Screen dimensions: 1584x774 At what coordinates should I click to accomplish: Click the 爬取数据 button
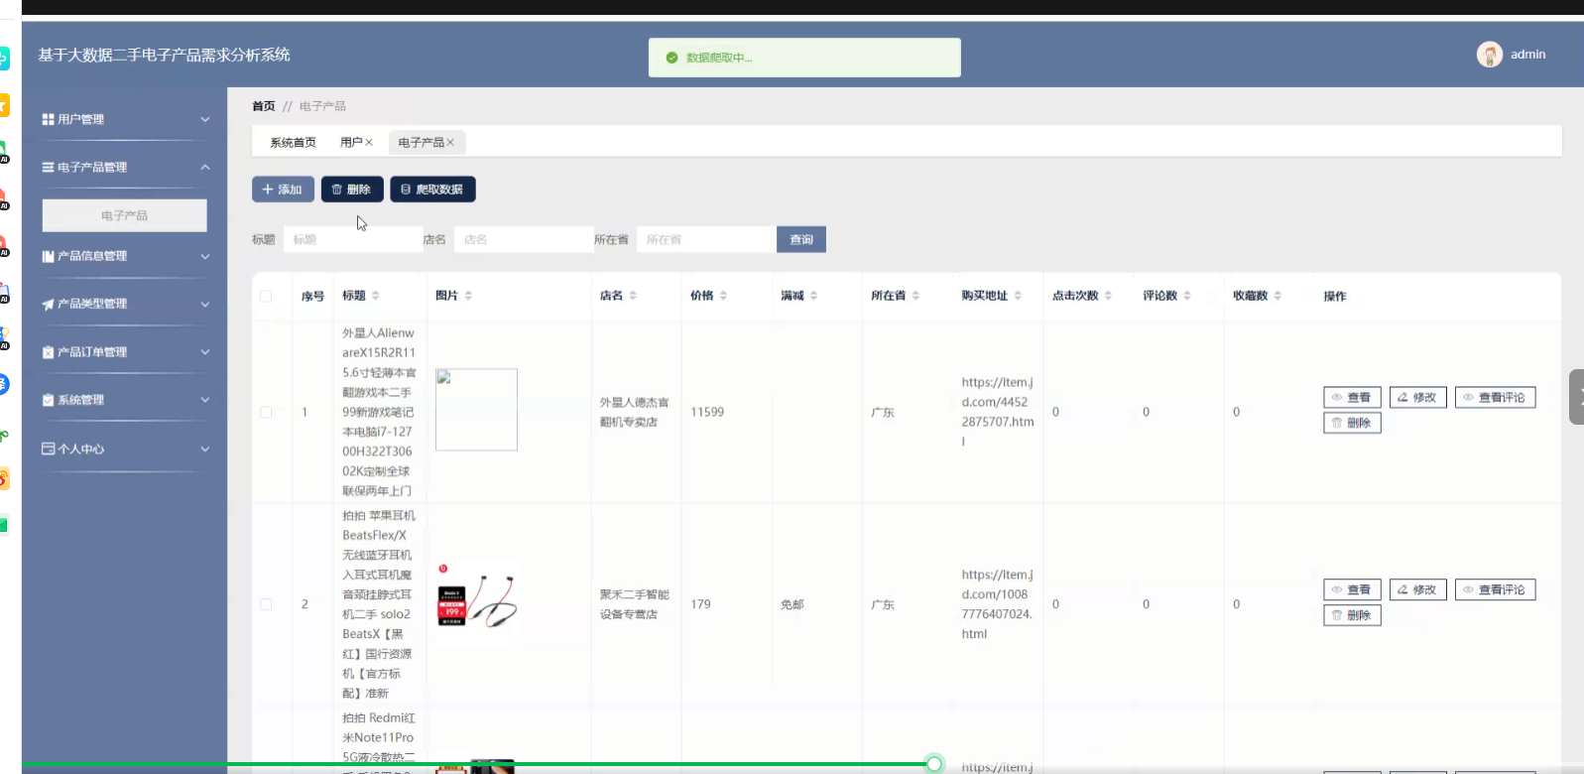432,190
